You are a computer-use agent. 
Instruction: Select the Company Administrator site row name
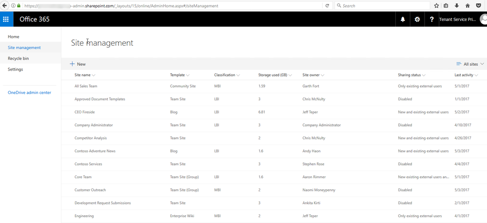click(x=94, y=125)
